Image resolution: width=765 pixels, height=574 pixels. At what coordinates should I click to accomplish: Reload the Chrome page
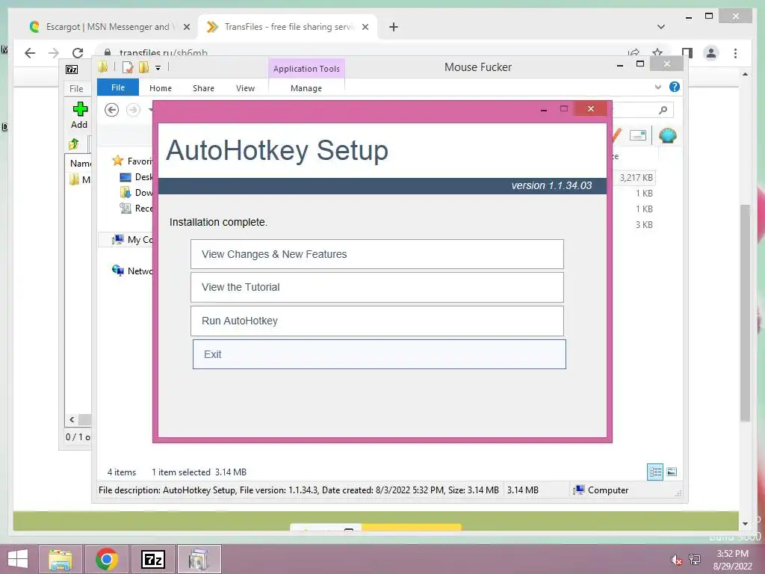[x=78, y=53]
